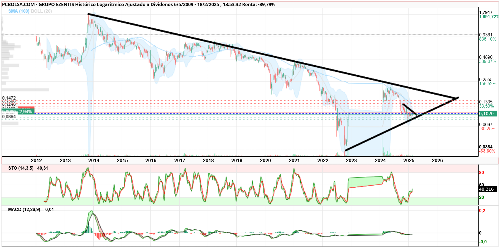
Task: Click the green -2,94% change badge
Action: coord(26,112)
